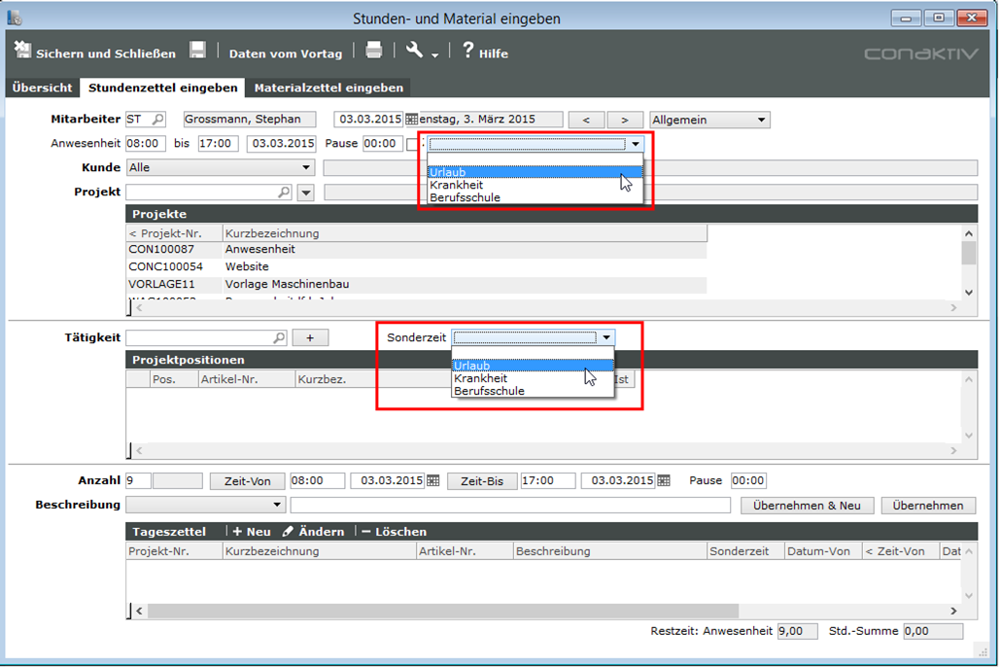Image resolution: width=1001 pixels, height=667 pixels.
Task: Go to next day with > button
Action: pos(624,121)
